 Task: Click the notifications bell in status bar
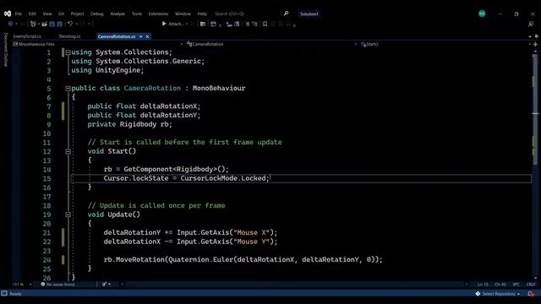(532, 294)
